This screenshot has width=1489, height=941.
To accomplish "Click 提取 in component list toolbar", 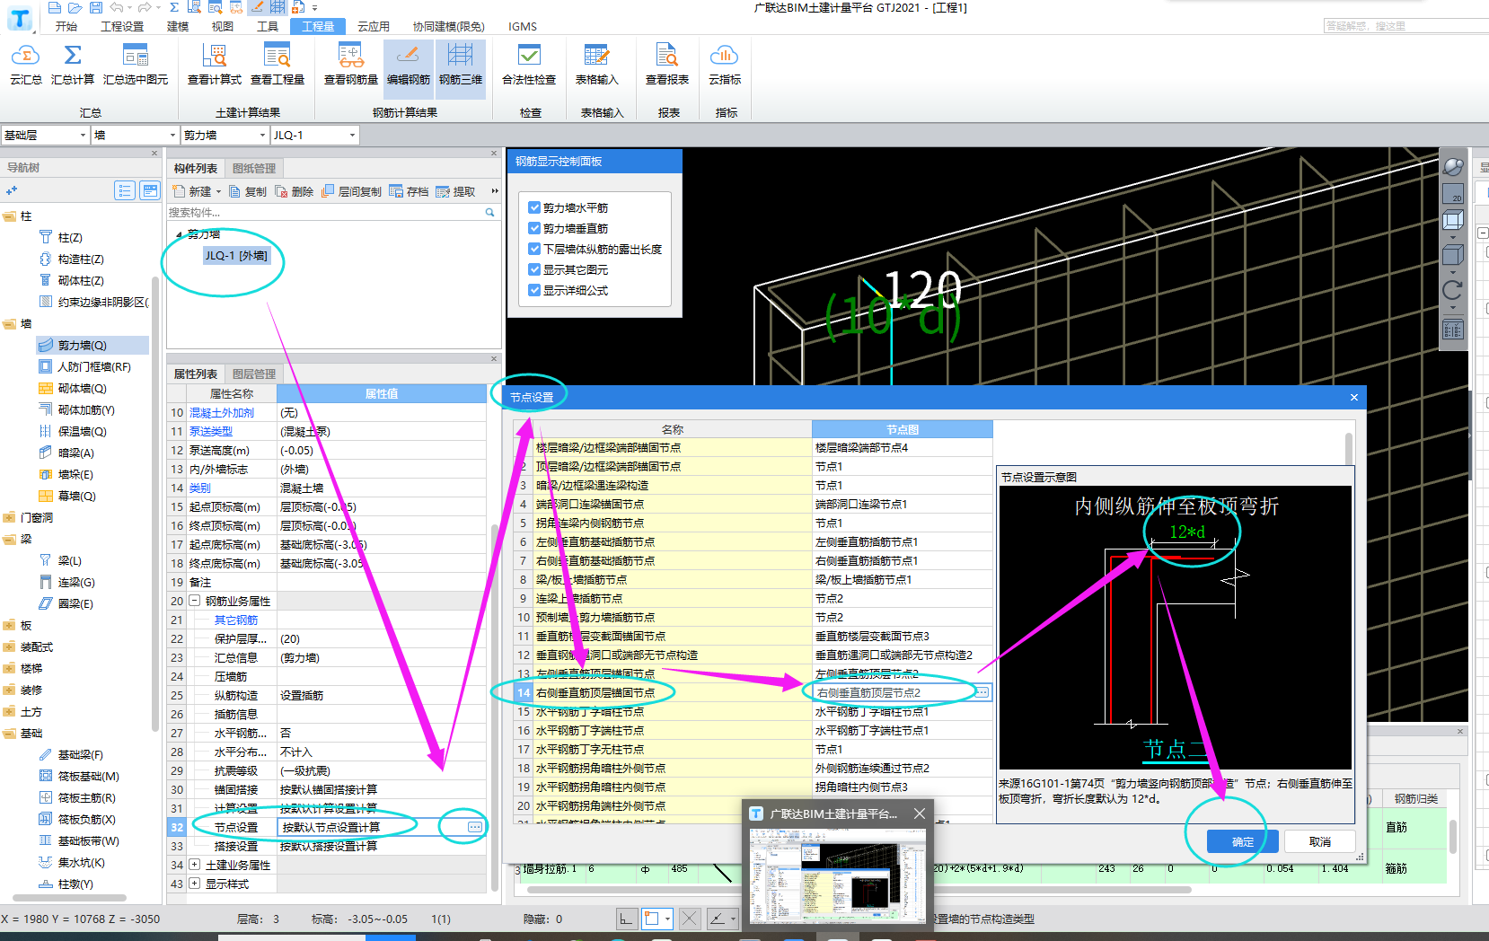I will coord(455,191).
